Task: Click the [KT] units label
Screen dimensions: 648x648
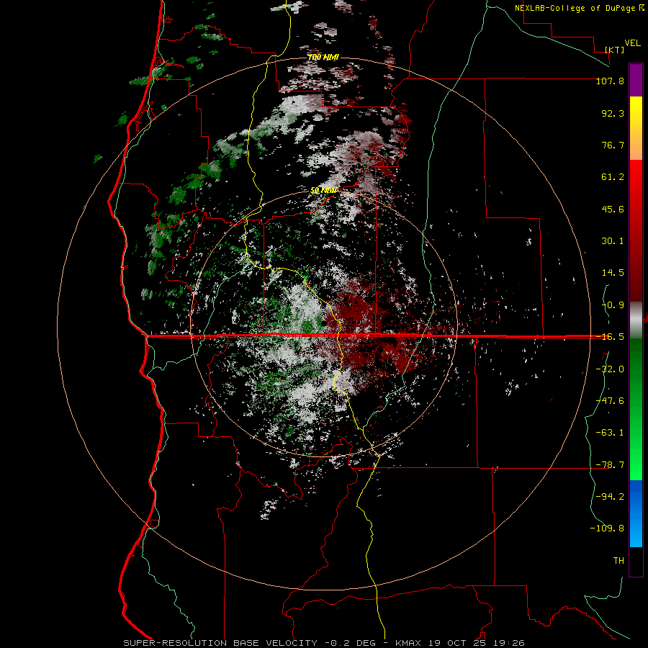Action: [614, 50]
